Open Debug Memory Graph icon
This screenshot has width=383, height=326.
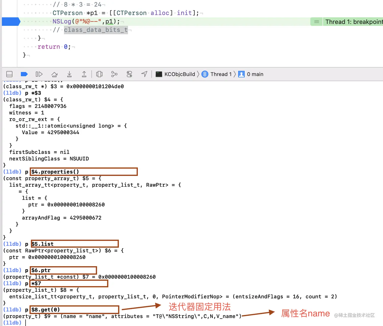click(x=114, y=74)
